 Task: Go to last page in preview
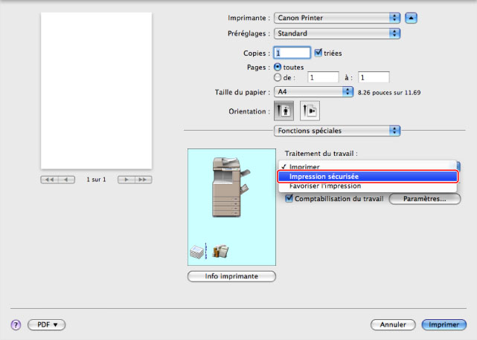coord(143,180)
